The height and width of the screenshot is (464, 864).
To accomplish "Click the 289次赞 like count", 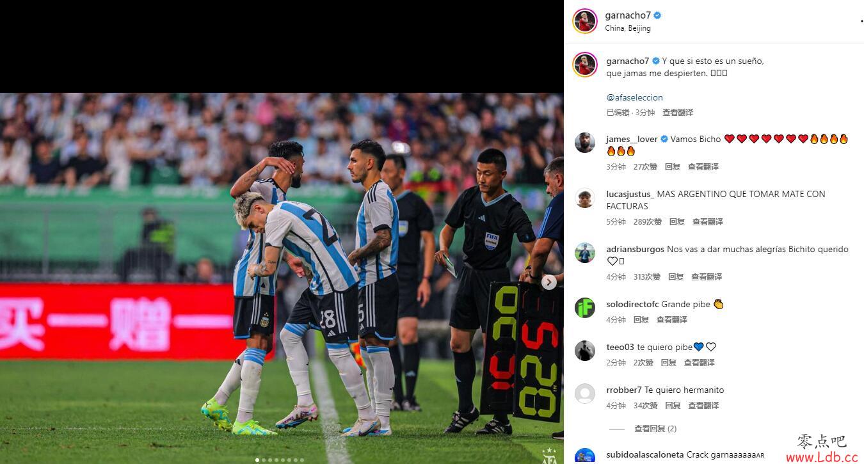I will (x=648, y=222).
